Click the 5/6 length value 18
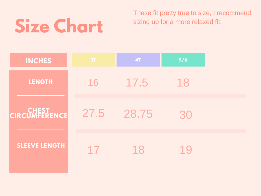261x196 pixels. tap(183, 82)
